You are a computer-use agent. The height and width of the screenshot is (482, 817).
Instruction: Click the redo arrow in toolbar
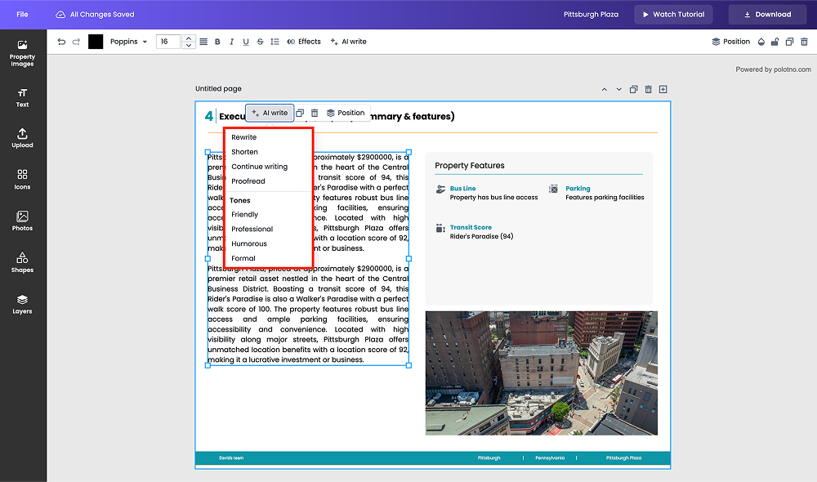coord(76,42)
